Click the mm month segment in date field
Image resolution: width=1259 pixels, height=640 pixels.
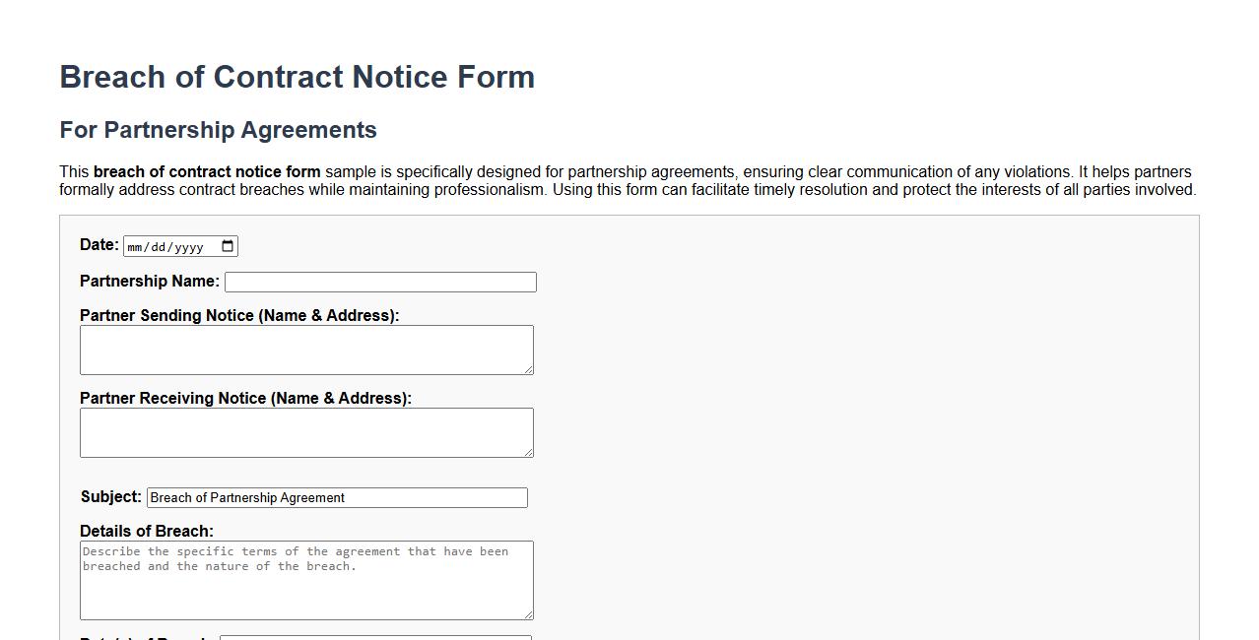pos(137,247)
